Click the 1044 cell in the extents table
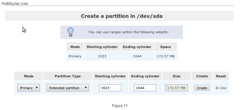Image resolution: width=250 pixels, height=110 pixels. coord(137,56)
